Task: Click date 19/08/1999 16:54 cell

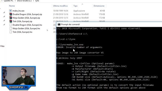Action: click(x=60, y=11)
